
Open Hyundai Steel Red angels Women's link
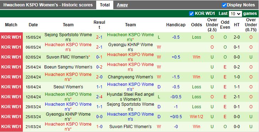click(x=130, y=97)
